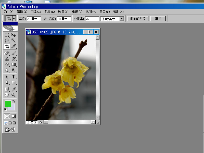Select the Lasso tool

(7, 41)
